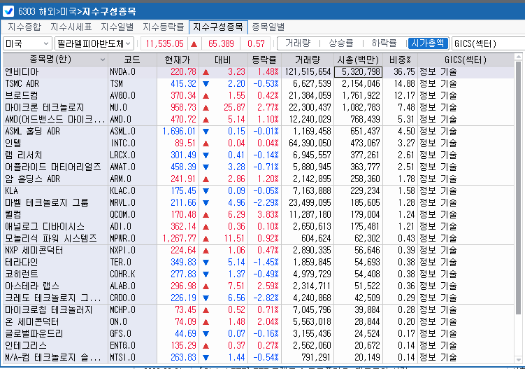Sort by 거래량 option
The width and height of the screenshot is (525, 369).
(x=298, y=43)
